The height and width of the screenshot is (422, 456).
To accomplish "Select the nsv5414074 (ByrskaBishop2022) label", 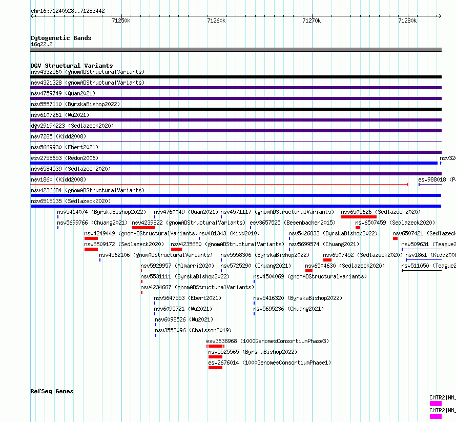I will pos(101,212).
